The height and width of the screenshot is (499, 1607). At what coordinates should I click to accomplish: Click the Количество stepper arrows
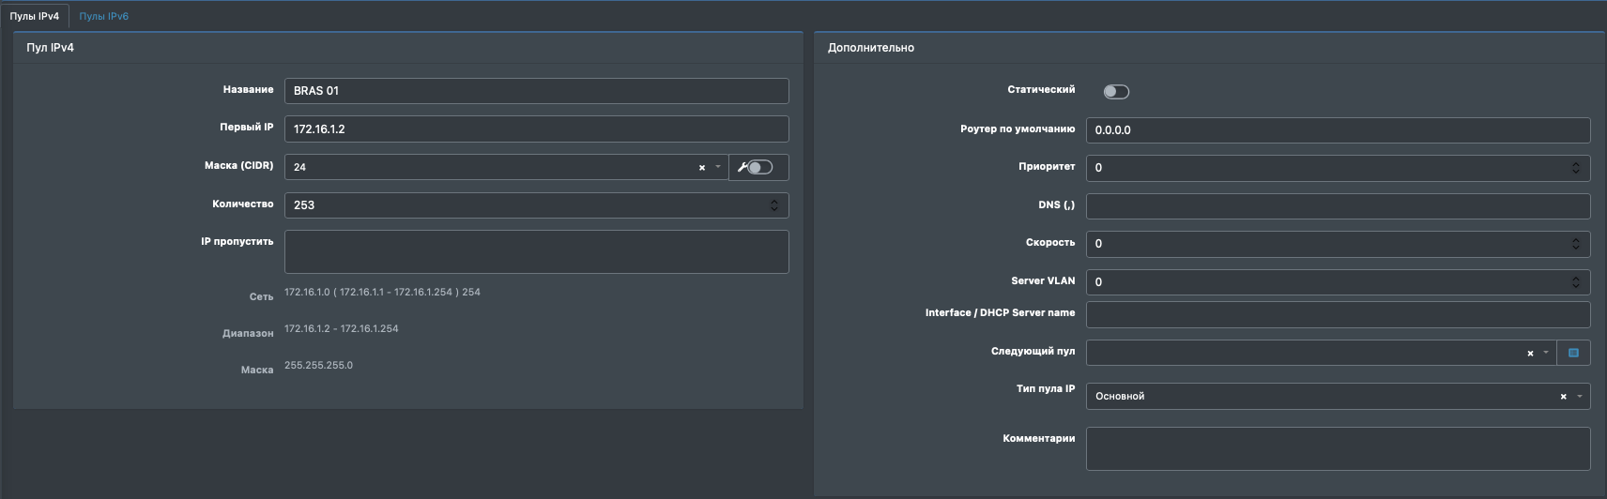(x=774, y=205)
